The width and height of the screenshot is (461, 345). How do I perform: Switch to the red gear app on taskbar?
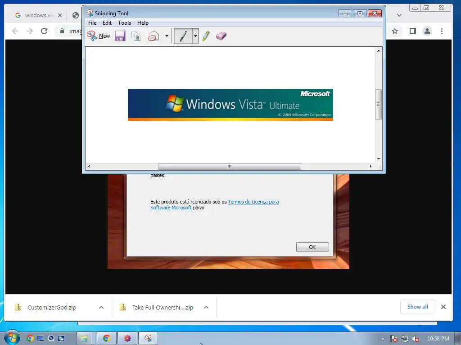pos(127,339)
